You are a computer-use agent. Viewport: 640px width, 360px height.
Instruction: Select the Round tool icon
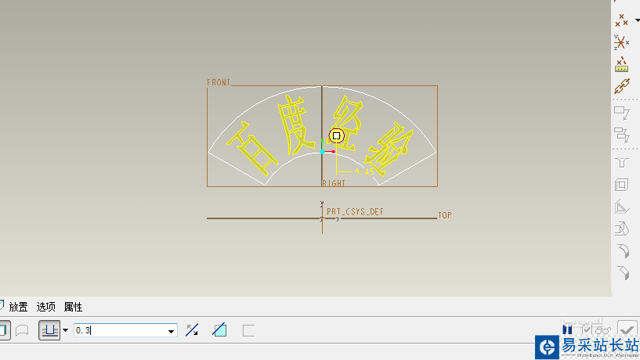tap(624, 250)
